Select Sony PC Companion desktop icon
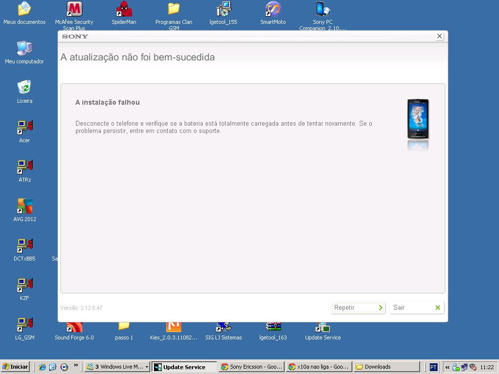Image resolution: width=499 pixels, height=374 pixels. (x=323, y=15)
